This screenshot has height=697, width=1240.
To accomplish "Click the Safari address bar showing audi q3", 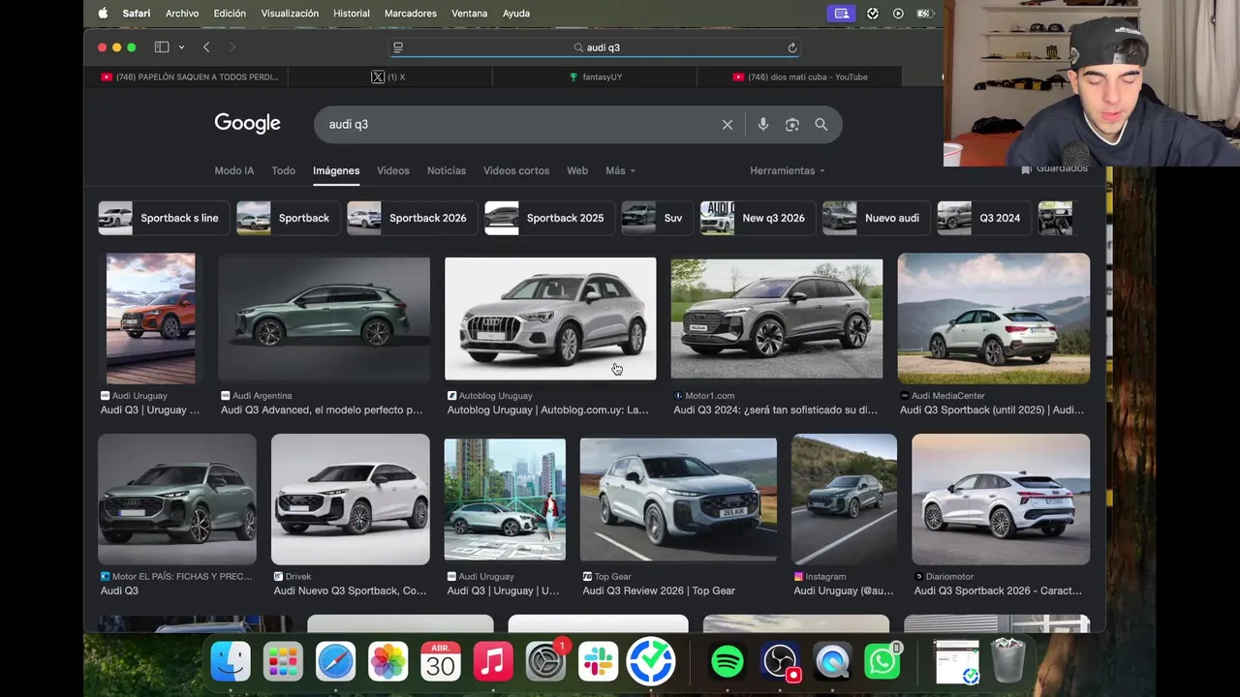I will (x=596, y=47).
